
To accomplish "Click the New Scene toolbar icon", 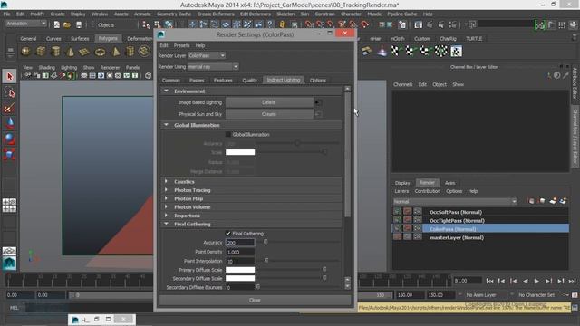I will click(56, 24).
